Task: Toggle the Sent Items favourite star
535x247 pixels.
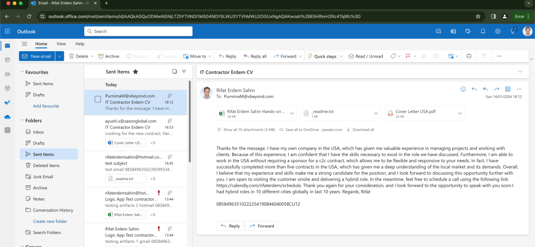Action: click(x=135, y=72)
